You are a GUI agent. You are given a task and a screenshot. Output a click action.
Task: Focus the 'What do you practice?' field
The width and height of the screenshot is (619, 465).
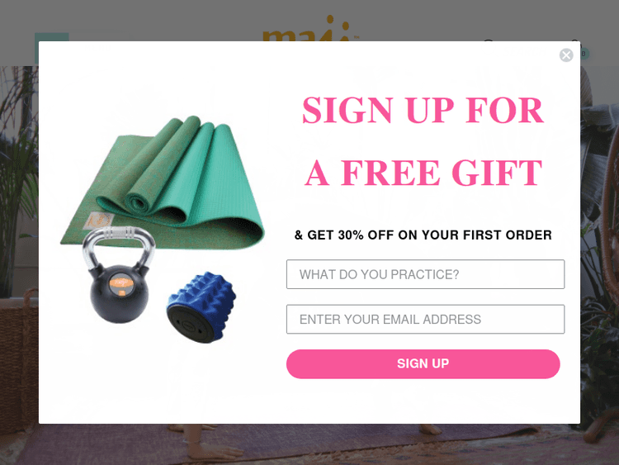[x=425, y=274]
